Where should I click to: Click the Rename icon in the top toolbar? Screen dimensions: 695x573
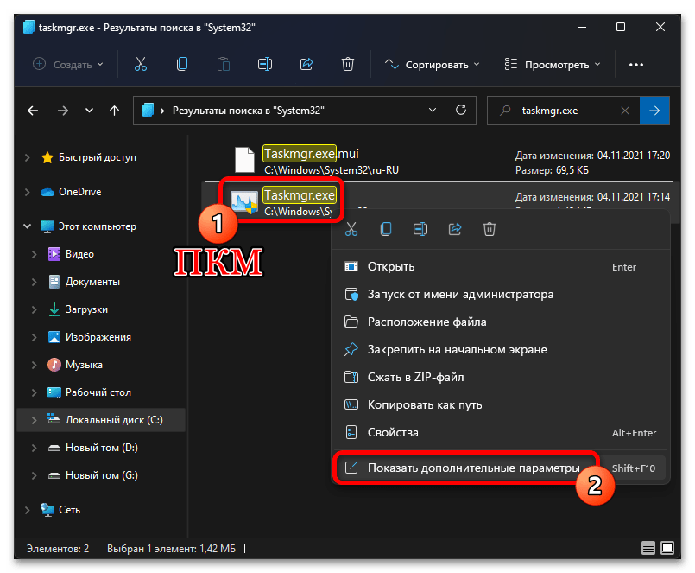coord(265,64)
